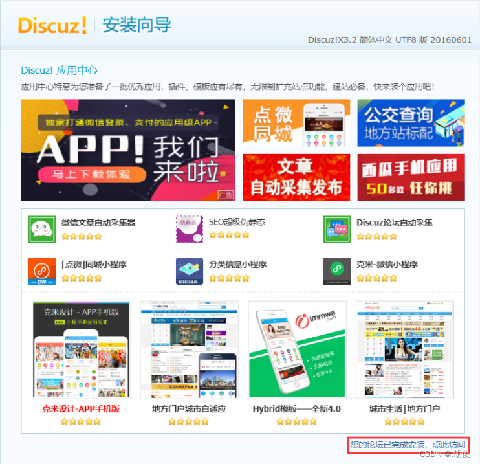Click the green WeChat article collector icon
Screen dimensions: 480x464
tap(42, 229)
